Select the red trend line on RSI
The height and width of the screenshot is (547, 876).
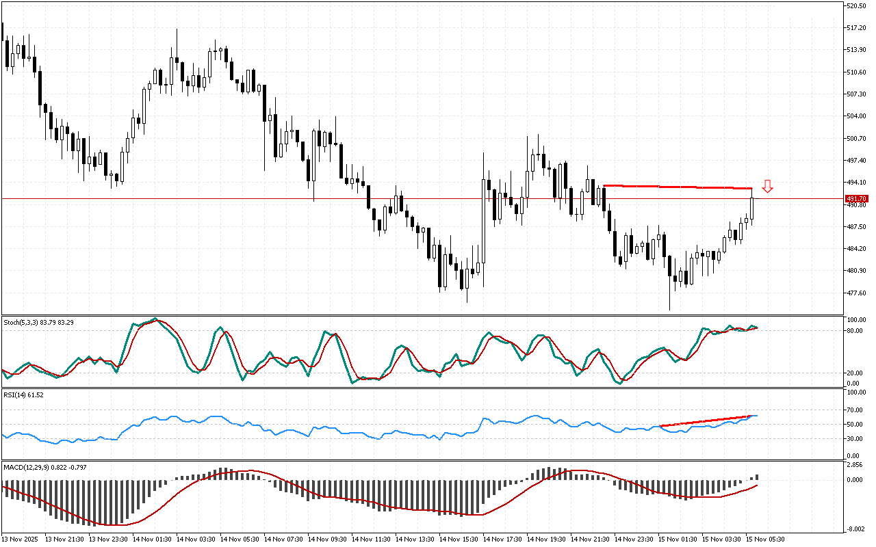pyautogui.click(x=705, y=421)
